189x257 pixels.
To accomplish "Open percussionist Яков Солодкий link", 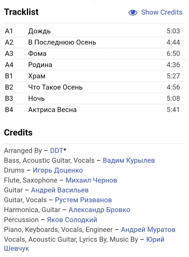I will (72, 220).
